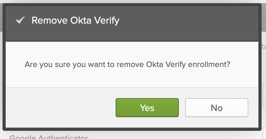Click the divider line above the buttons

(x=126, y=87)
